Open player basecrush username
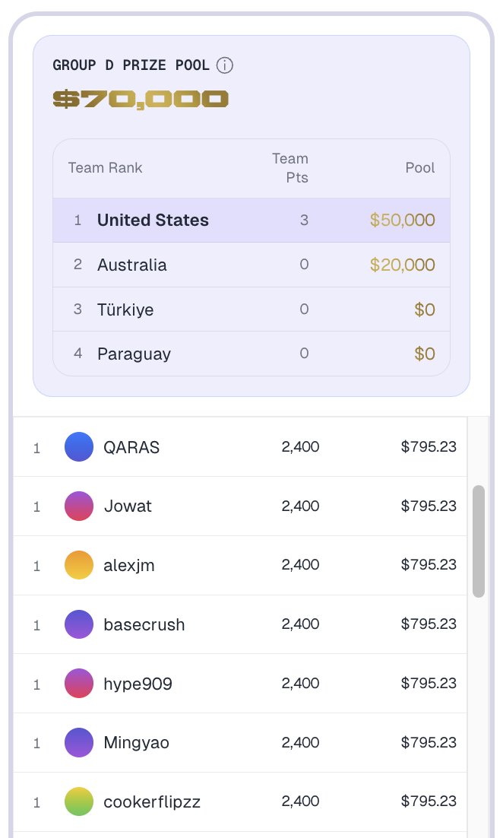 point(144,625)
